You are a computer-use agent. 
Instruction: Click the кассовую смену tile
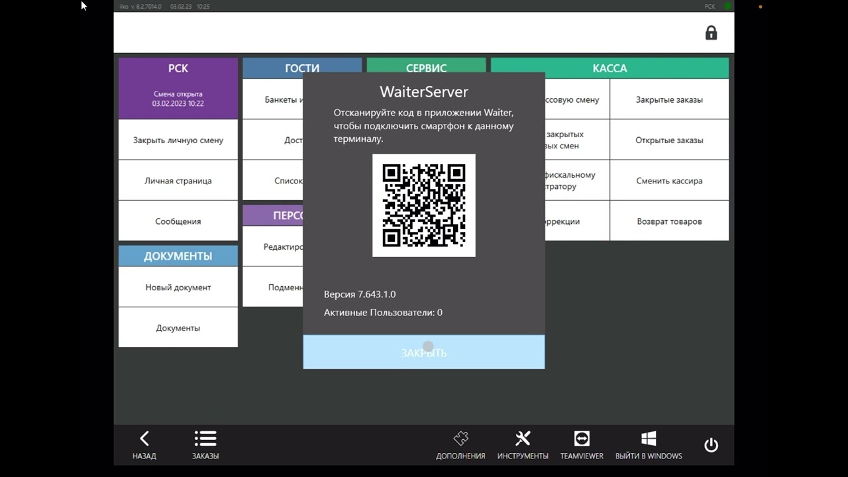[577, 99]
